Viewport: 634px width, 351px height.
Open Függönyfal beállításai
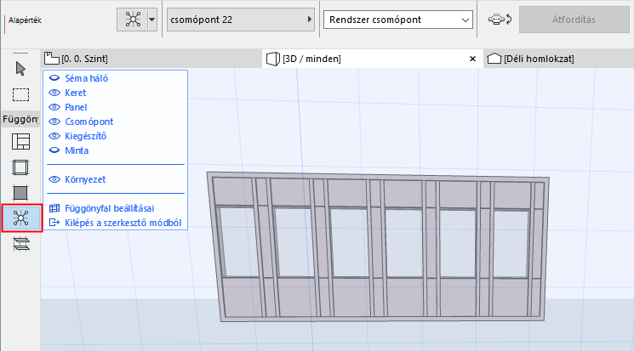click(x=110, y=208)
